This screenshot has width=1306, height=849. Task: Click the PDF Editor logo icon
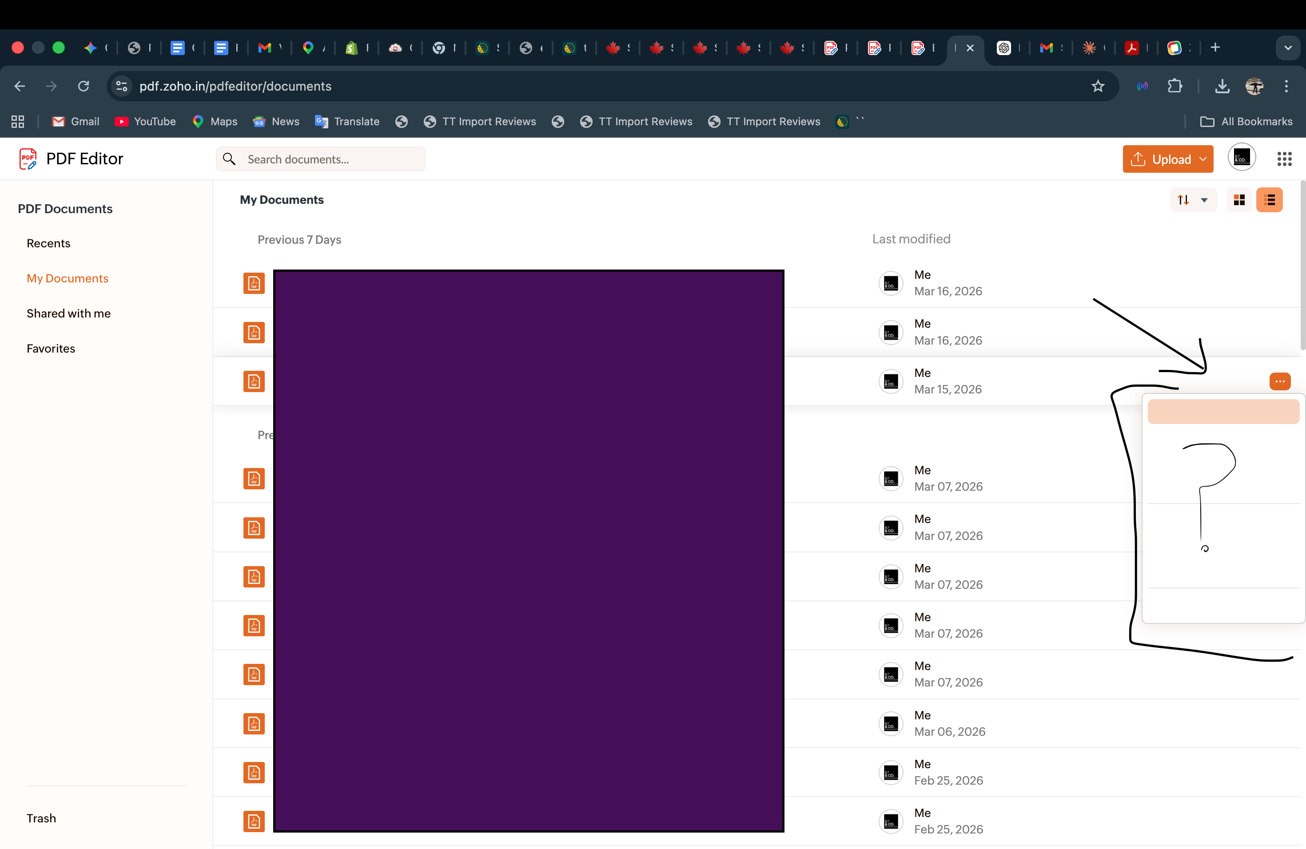point(28,159)
